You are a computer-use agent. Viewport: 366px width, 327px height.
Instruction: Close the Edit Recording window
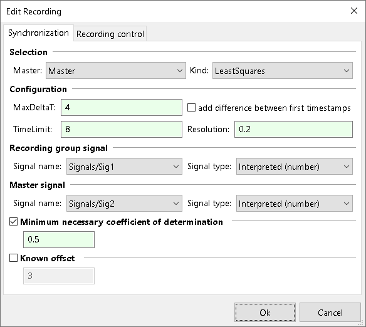click(x=354, y=11)
